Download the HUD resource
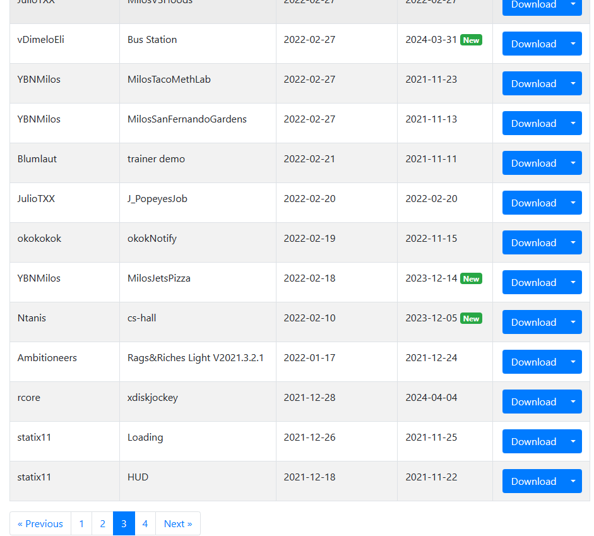This screenshot has height=536, width=594. click(x=533, y=481)
